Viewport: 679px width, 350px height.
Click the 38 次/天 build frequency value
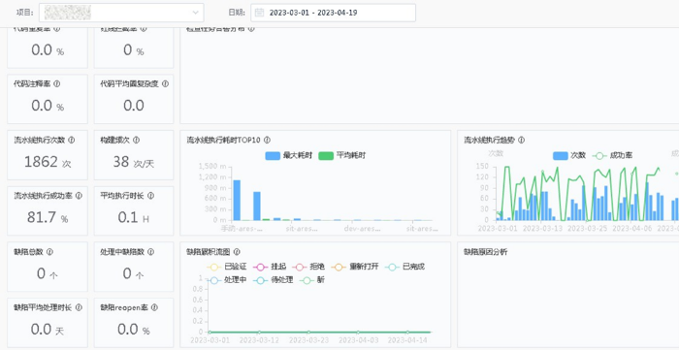[x=134, y=162]
